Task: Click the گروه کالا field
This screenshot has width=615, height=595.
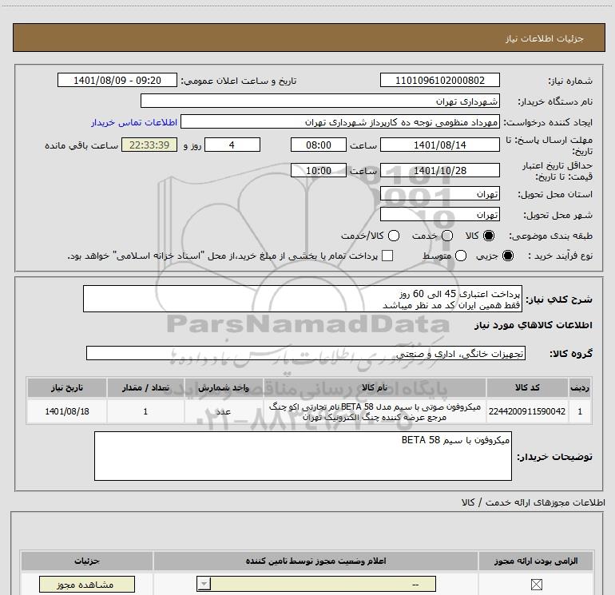Action: click(x=306, y=353)
